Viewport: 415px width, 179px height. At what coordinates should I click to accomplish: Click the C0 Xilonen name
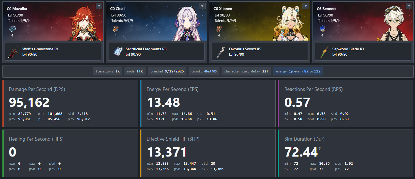(223, 9)
